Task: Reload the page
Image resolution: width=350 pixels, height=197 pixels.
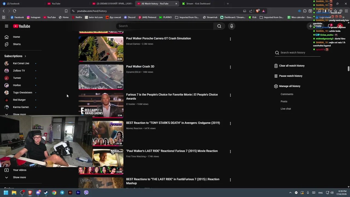Action: (14, 11)
